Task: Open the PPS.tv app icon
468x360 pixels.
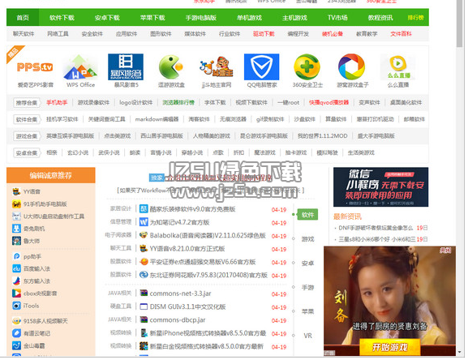Action: pos(35,67)
